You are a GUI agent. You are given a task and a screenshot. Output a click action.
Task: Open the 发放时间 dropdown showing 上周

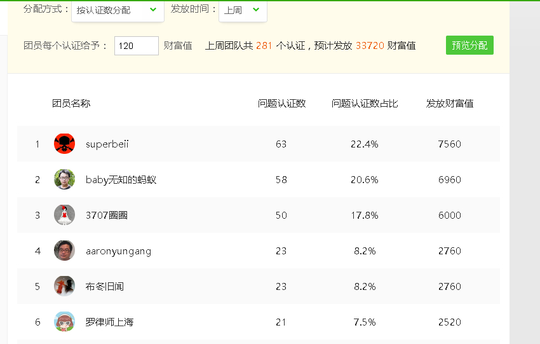(243, 11)
